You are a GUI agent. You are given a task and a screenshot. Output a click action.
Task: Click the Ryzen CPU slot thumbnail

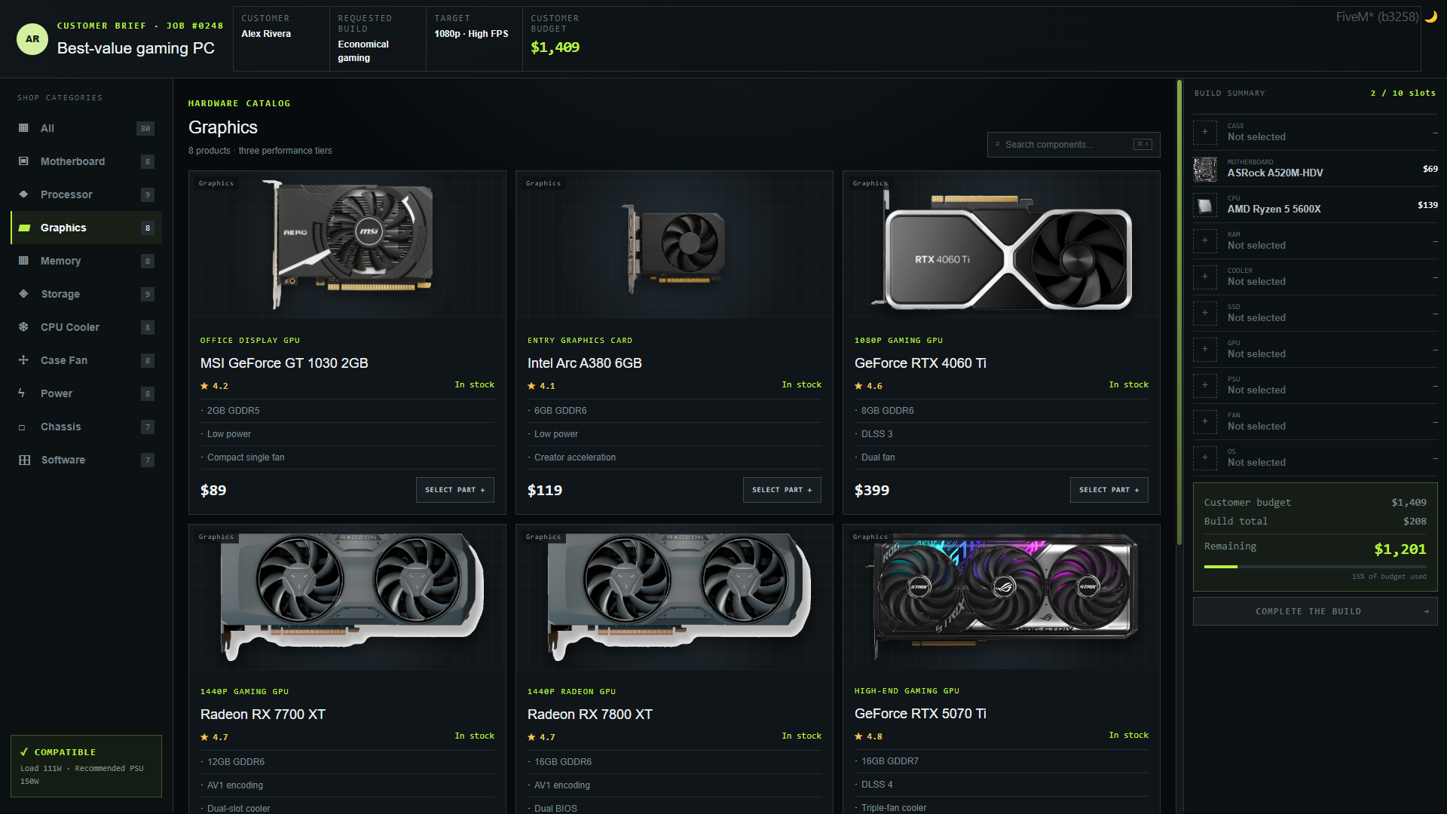coord(1205,205)
